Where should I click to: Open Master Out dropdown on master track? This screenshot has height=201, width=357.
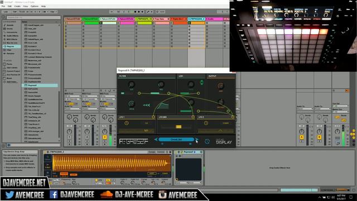(340, 112)
